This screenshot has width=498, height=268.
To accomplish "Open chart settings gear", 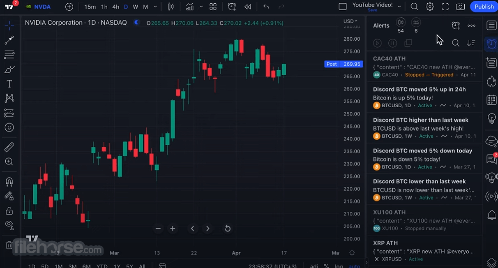I will pos(430,7).
